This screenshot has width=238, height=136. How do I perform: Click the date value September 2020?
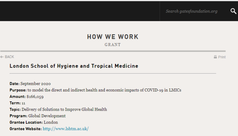coord(35,84)
